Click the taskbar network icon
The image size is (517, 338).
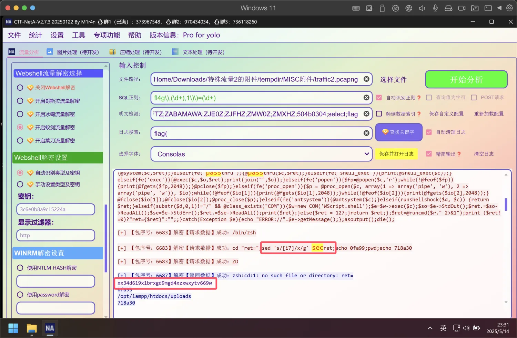[456, 328]
